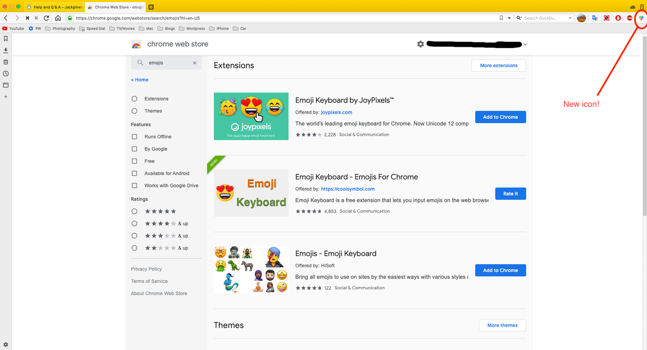This screenshot has width=647, height=350.
Task: Expand the search field history dropdown
Action: pos(570,18)
